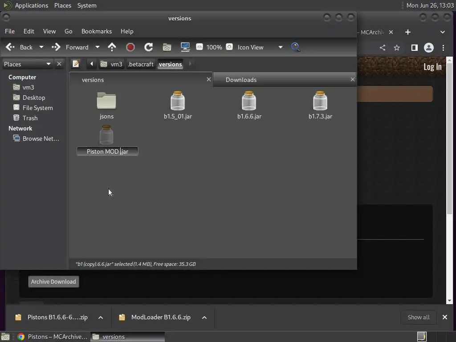Screen dimensions: 456x342
Task: Open the Chrome profile avatar icon
Action: tap(429, 48)
